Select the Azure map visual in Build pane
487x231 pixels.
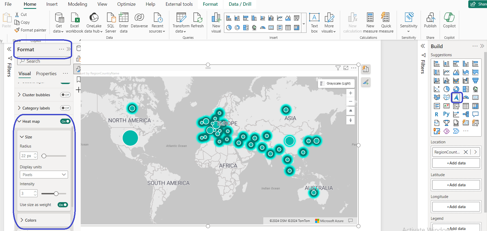pyautogui.click(x=456, y=98)
